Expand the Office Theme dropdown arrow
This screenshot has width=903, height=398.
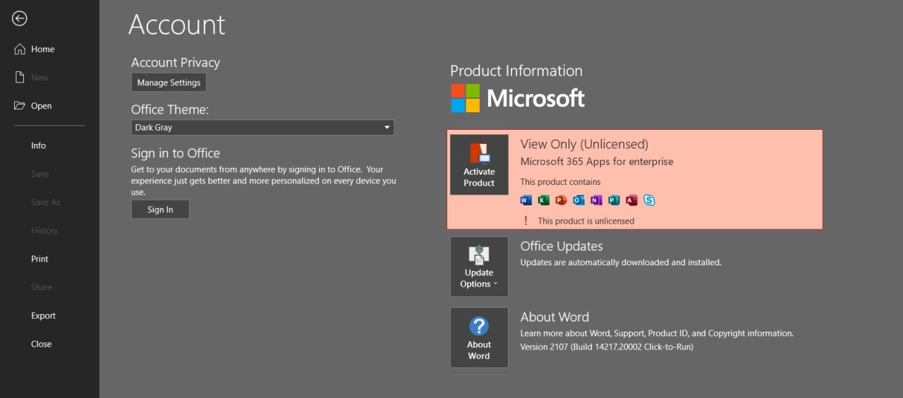387,128
